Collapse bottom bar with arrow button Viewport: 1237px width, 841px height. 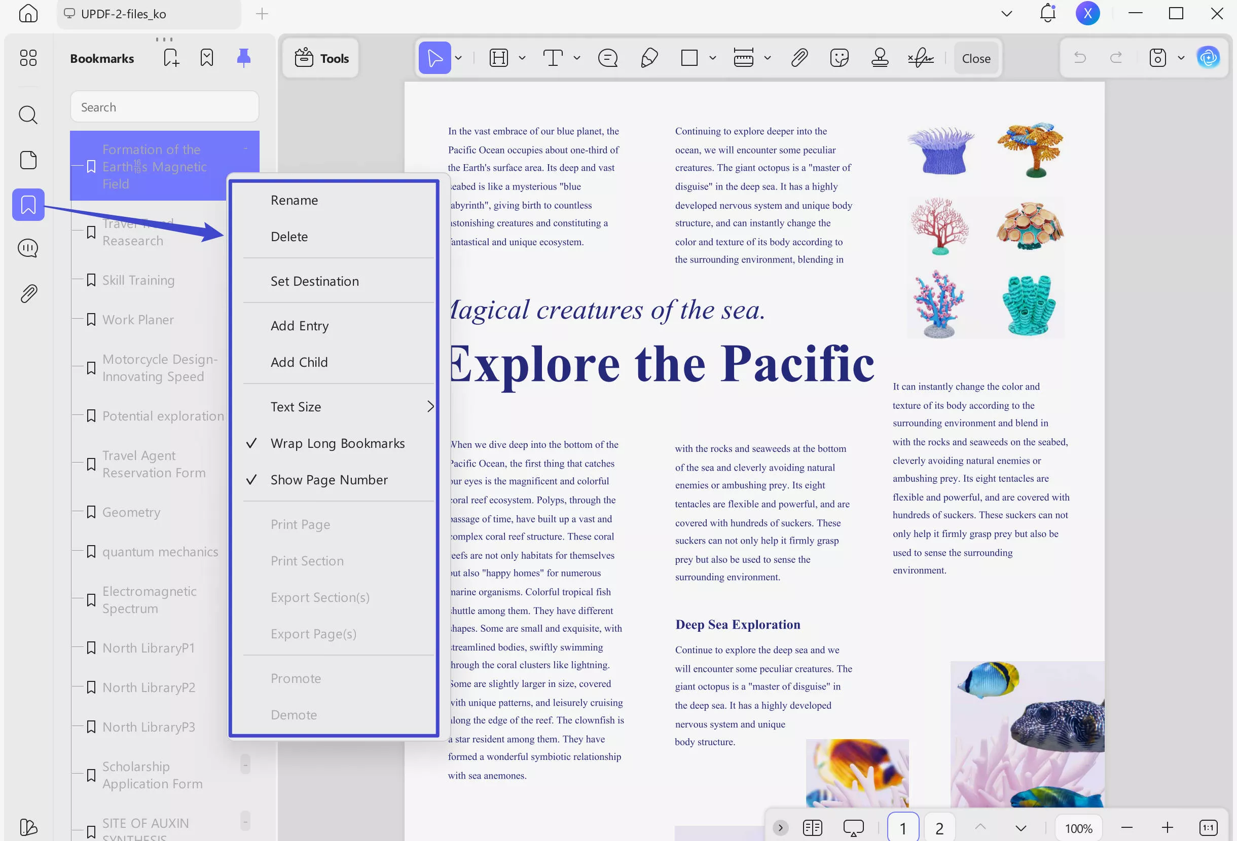(780, 828)
